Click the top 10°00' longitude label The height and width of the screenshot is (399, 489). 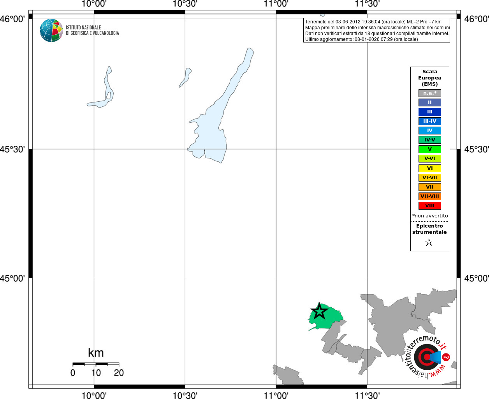94,4
